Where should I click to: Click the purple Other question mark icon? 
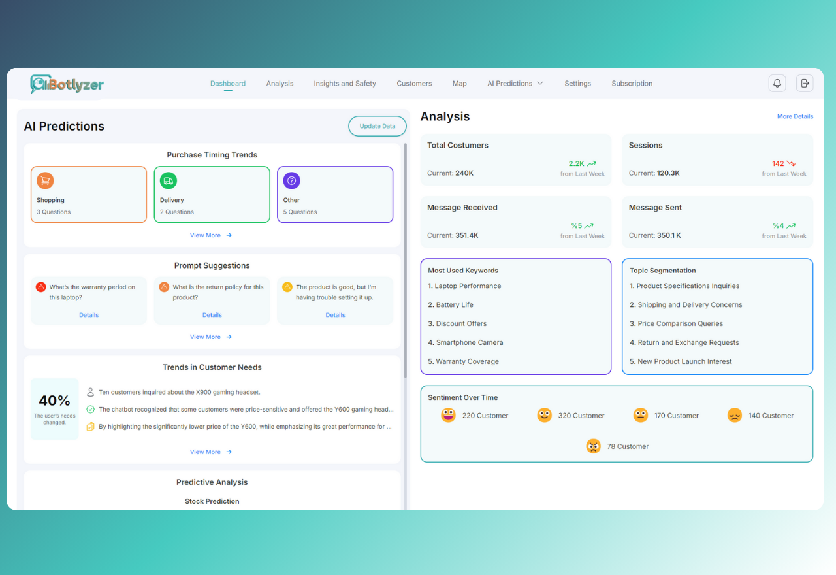292,181
